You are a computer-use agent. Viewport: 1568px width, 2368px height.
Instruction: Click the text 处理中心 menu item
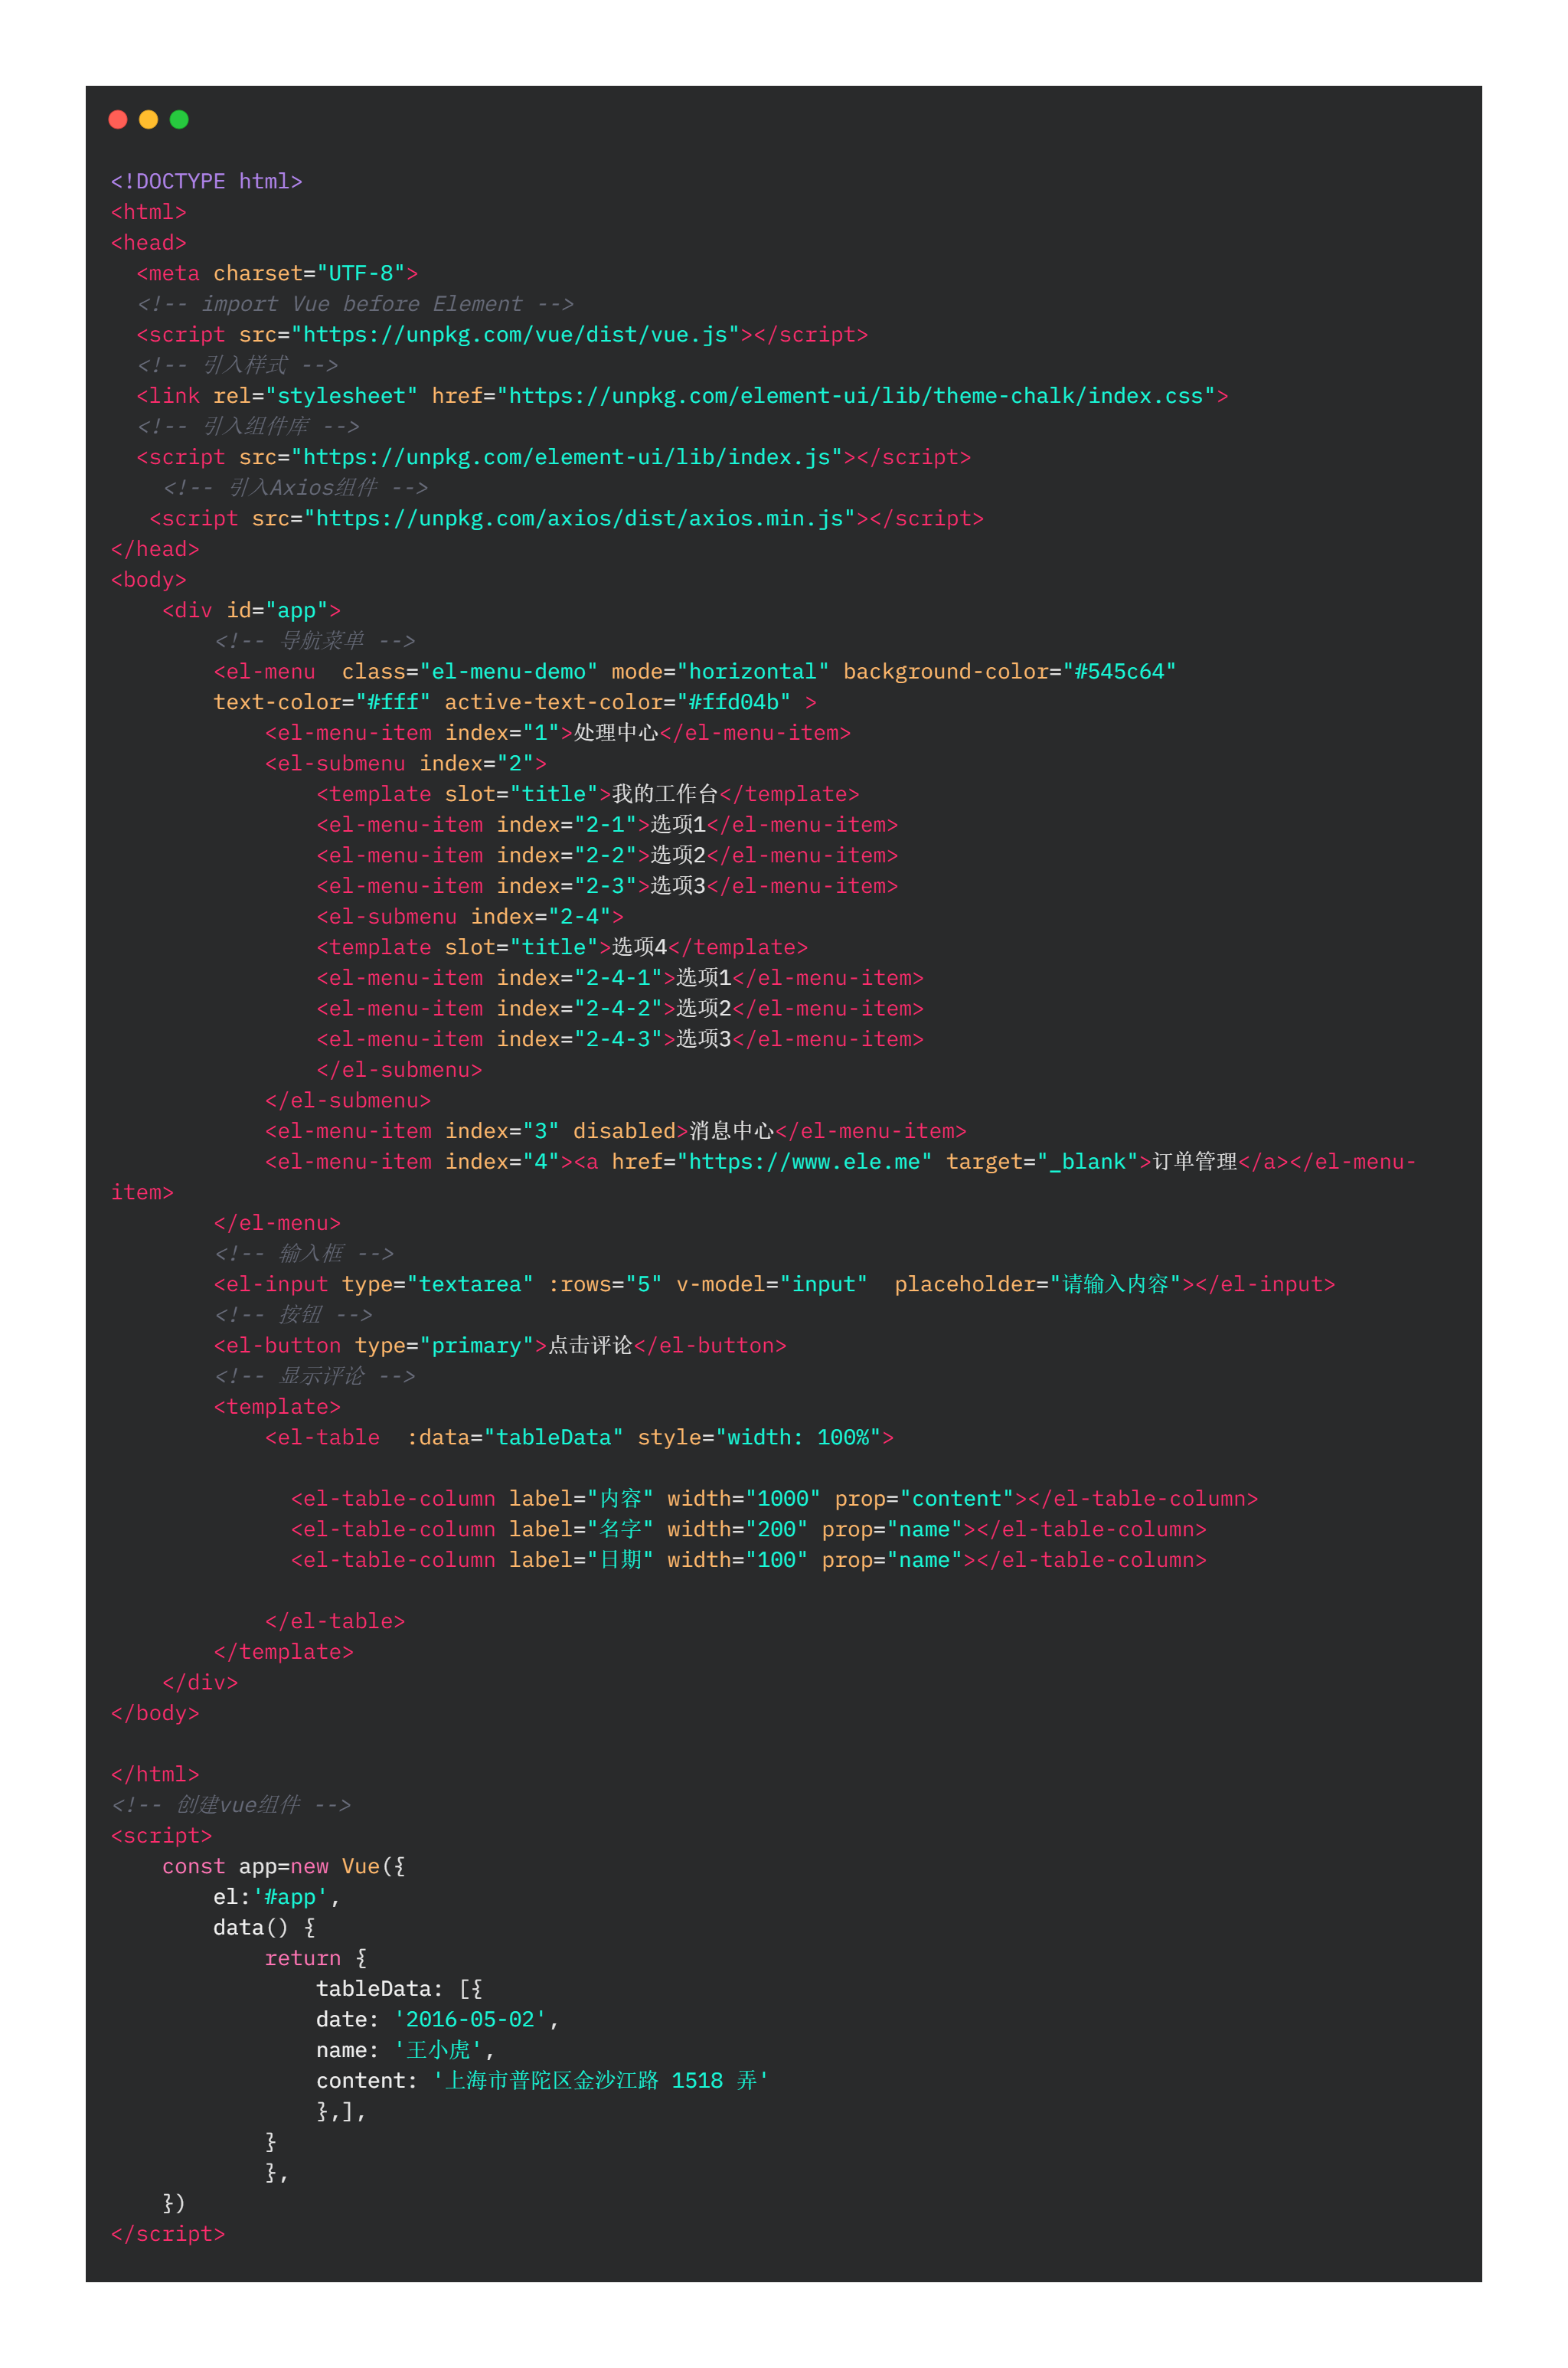pos(616,733)
